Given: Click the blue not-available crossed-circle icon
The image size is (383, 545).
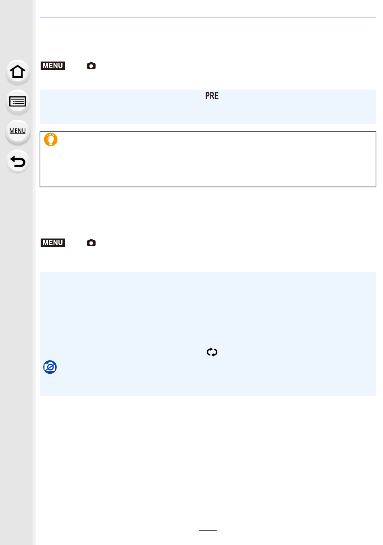Looking at the screenshot, I should click(x=50, y=367).
